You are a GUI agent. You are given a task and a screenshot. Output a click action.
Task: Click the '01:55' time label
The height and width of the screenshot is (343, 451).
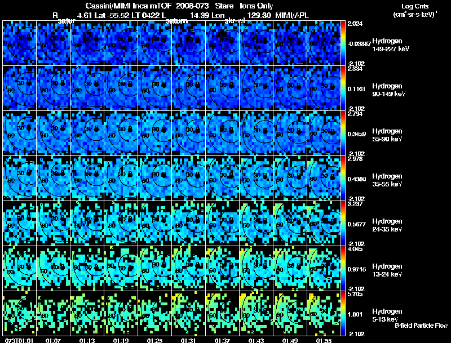coord(324,340)
